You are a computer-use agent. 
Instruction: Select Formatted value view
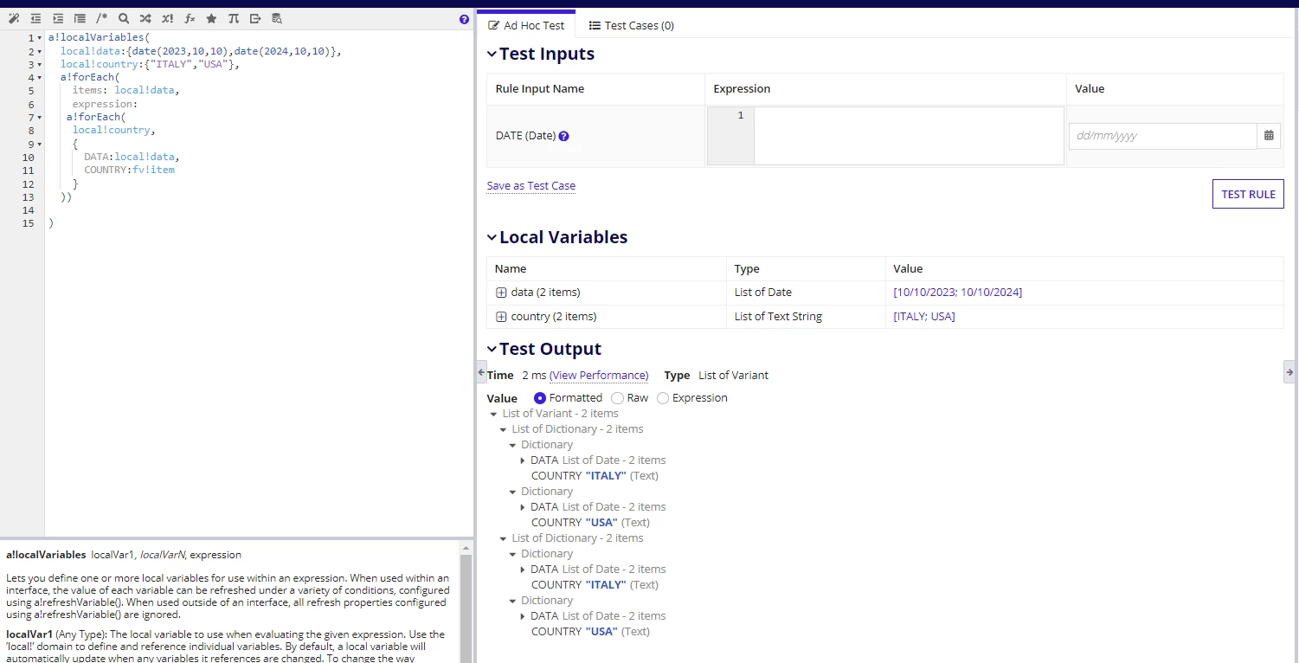pos(540,398)
